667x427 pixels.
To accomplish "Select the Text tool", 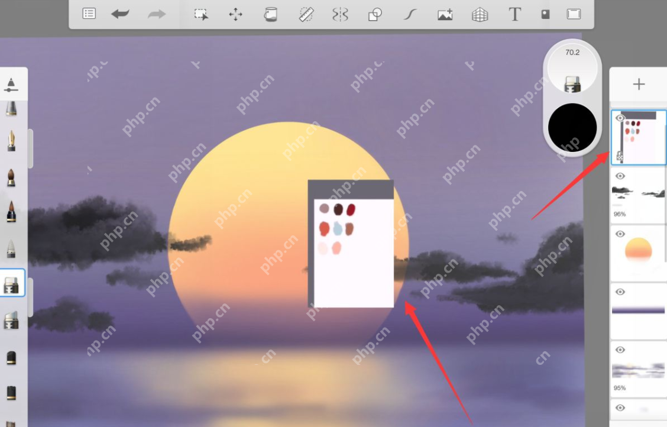I will 514,14.
